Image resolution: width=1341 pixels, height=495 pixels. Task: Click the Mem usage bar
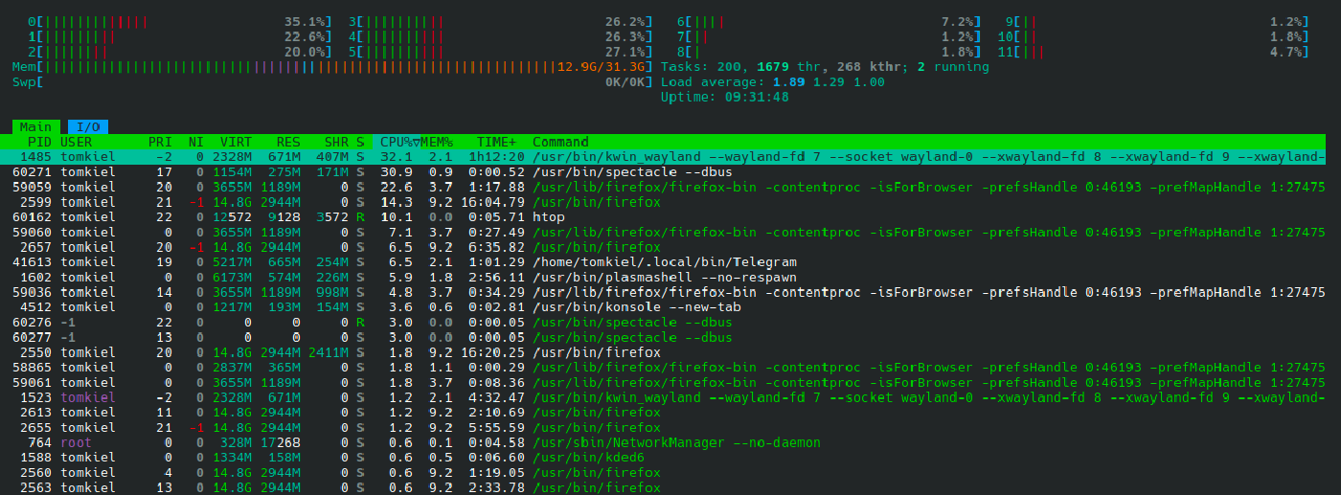(x=332, y=67)
